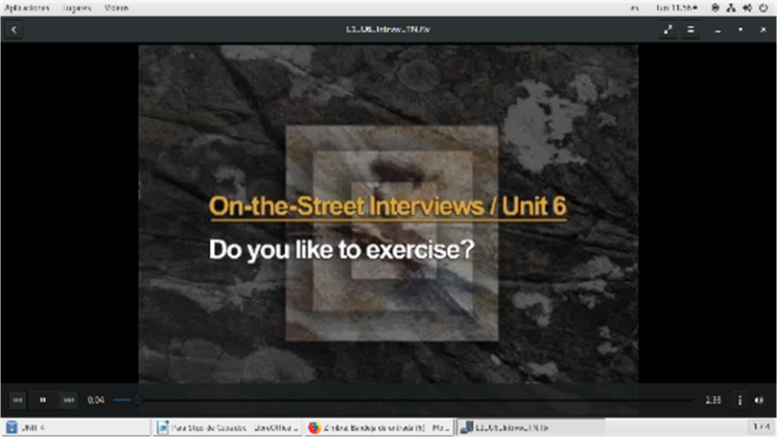
Task: Open the Vídeos application menu
Action: point(116,8)
